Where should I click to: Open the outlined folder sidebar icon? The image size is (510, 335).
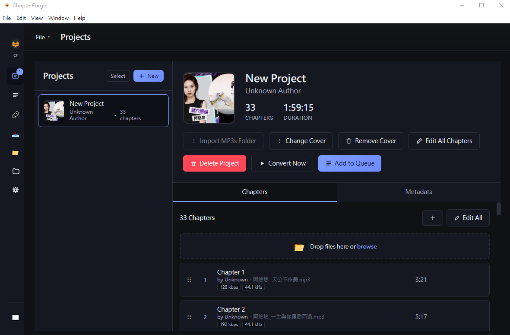(15, 171)
